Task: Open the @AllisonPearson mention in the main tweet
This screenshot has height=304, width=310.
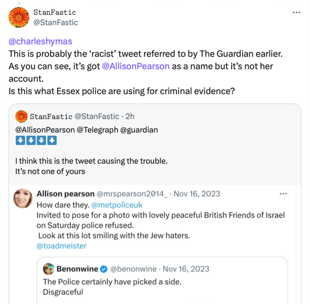Action: coord(136,66)
